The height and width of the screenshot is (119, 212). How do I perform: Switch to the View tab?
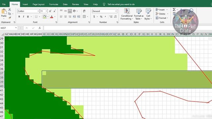(86, 4)
